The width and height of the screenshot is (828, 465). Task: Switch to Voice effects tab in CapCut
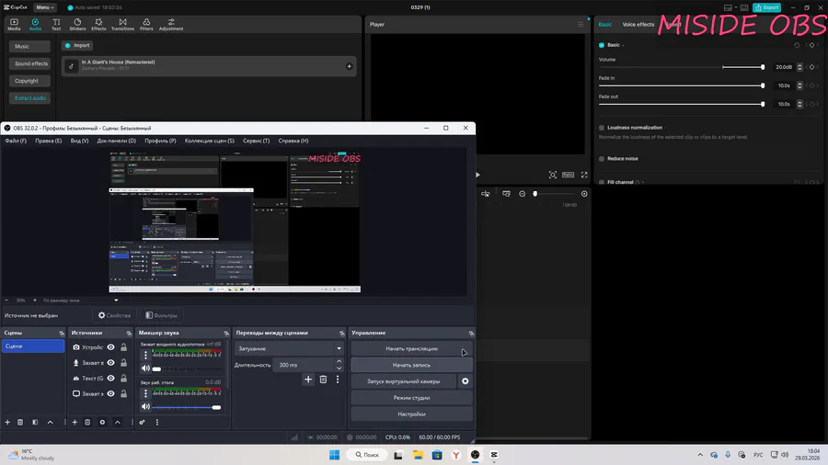point(638,24)
